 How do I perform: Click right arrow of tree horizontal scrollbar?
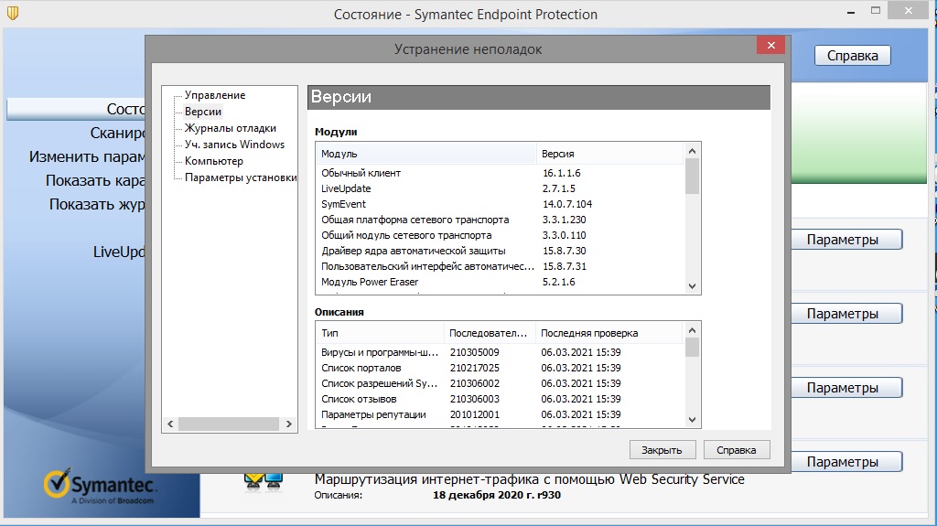coord(288,424)
